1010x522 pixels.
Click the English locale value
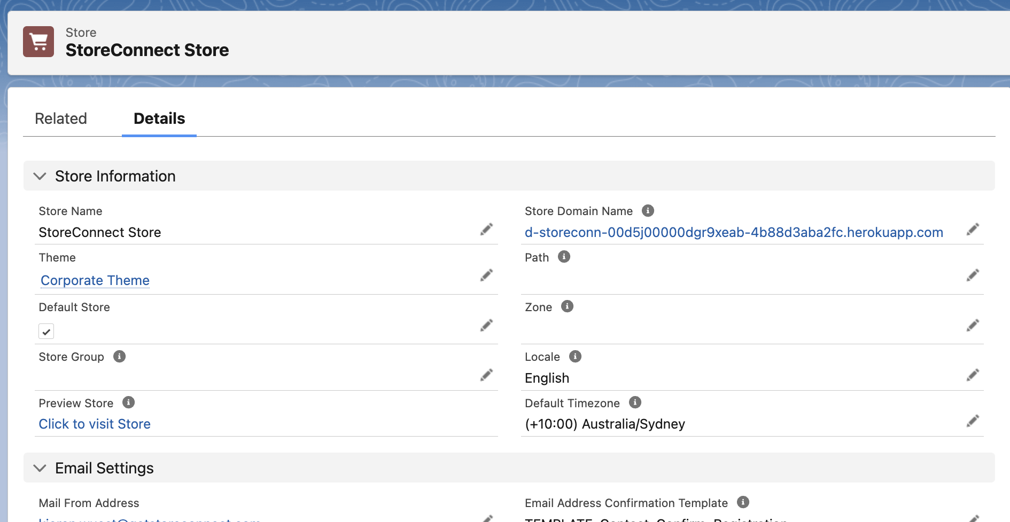pyautogui.click(x=547, y=378)
